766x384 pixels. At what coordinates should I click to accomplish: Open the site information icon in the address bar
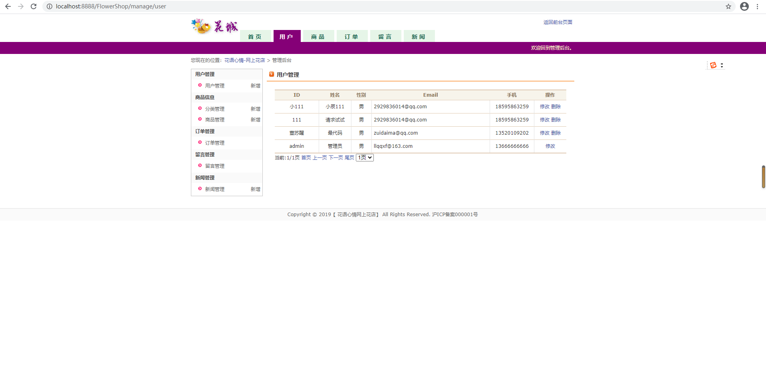(x=50, y=6)
